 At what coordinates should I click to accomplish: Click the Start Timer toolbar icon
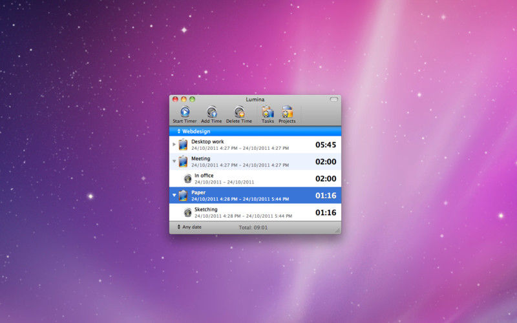pos(185,112)
